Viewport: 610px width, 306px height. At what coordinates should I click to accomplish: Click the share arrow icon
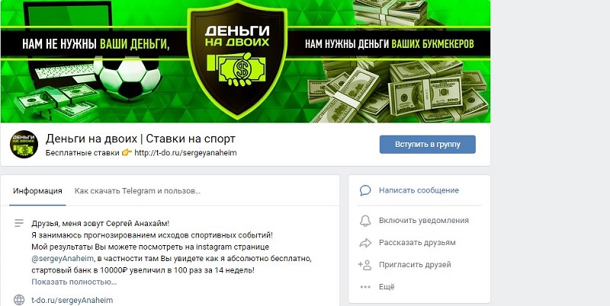click(x=365, y=243)
